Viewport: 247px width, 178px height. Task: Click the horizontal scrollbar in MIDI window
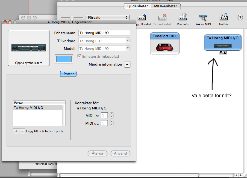click(129, 175)
